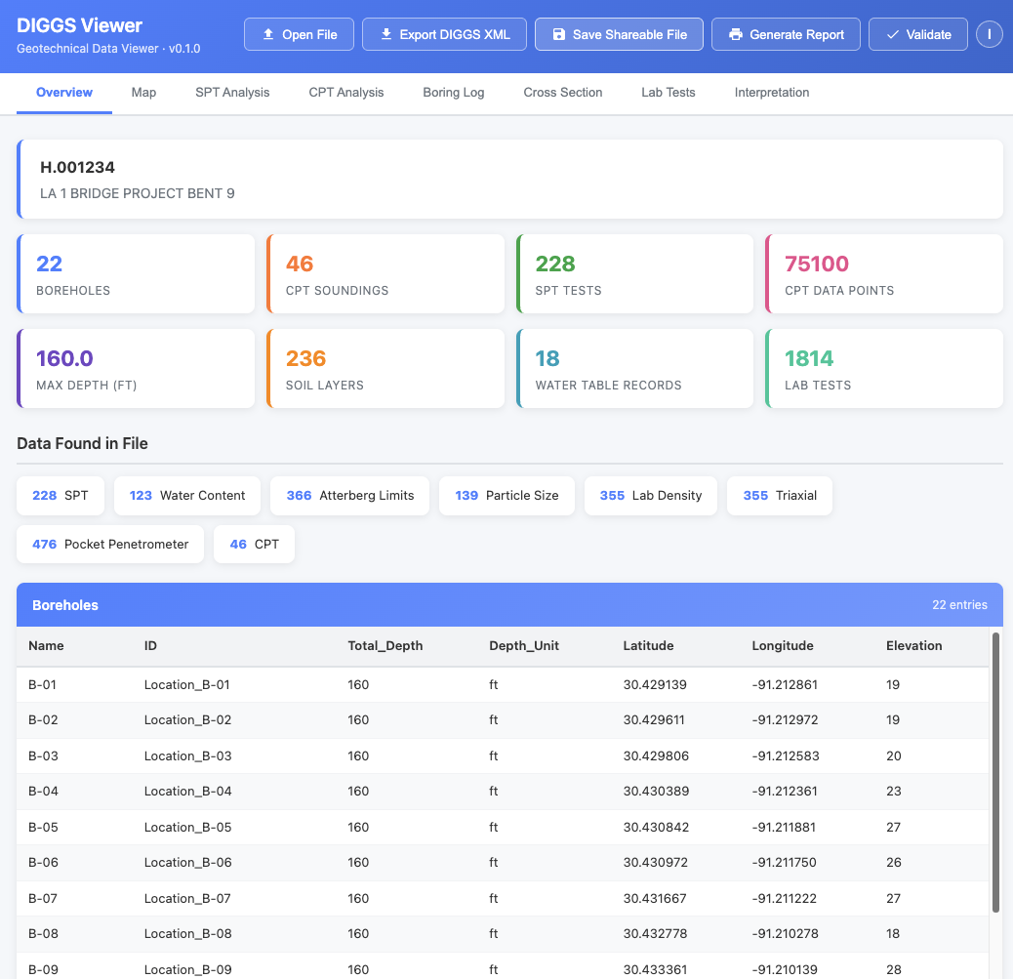The image size is (1013, 979).
Task: Switch to the Map tab
Action: (x=143, y=93)
